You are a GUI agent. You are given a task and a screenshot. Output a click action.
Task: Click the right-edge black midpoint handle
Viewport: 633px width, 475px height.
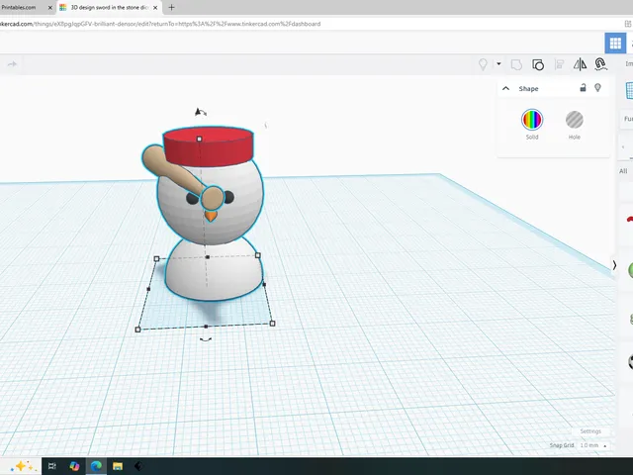pyautogui.click(x=264, y=285)
